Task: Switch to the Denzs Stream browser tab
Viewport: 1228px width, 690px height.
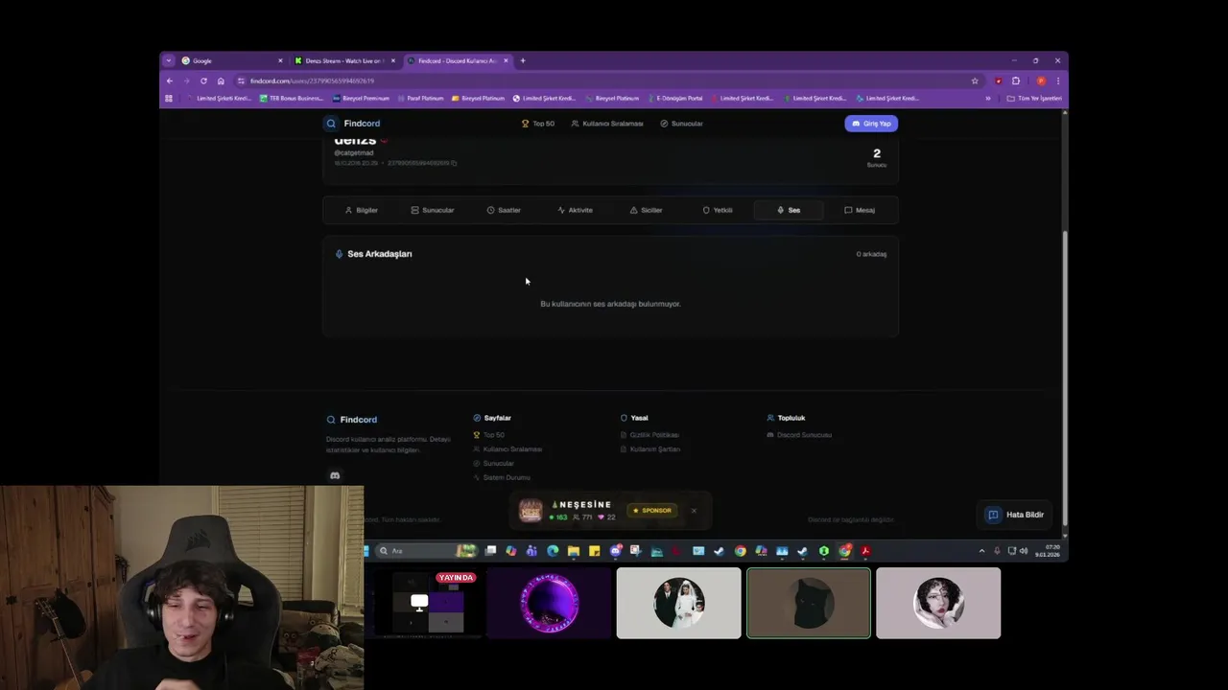Action: (x=344, y=60)
